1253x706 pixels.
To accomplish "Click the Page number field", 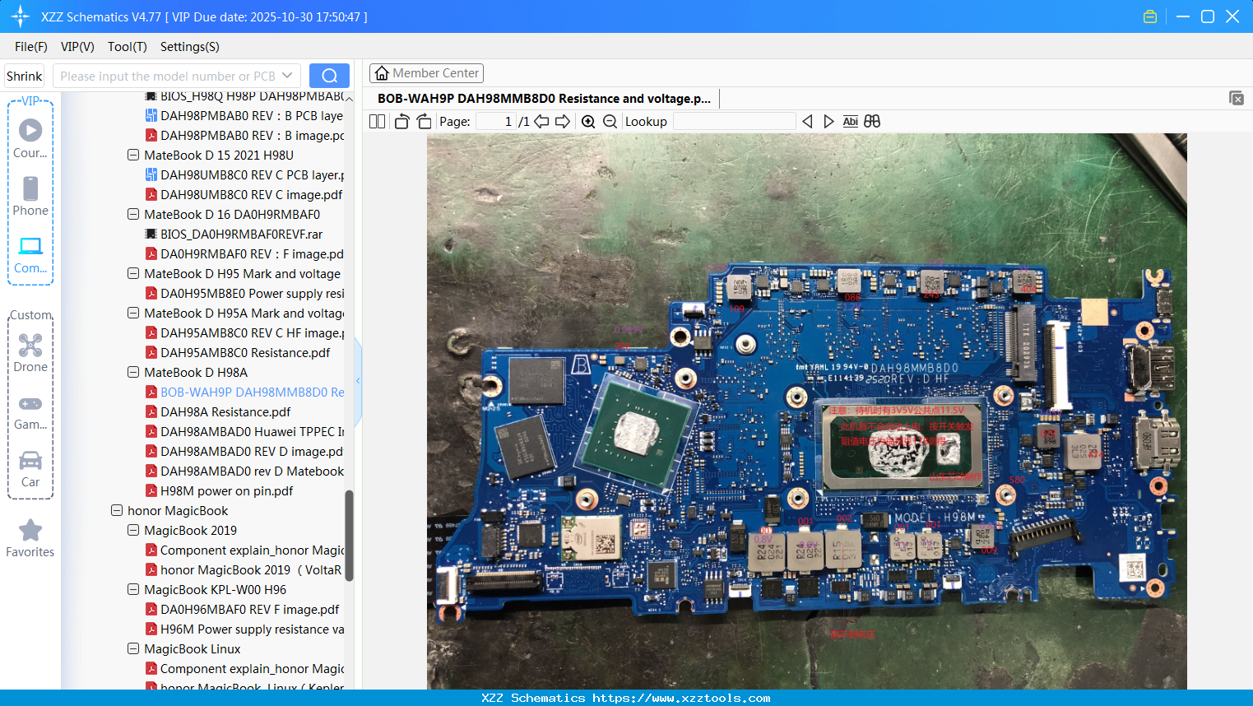I will (496, 122).
